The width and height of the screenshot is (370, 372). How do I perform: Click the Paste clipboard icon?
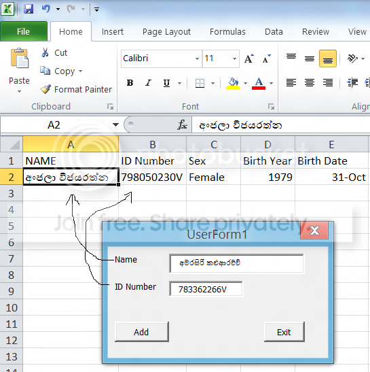pos(20,58)
